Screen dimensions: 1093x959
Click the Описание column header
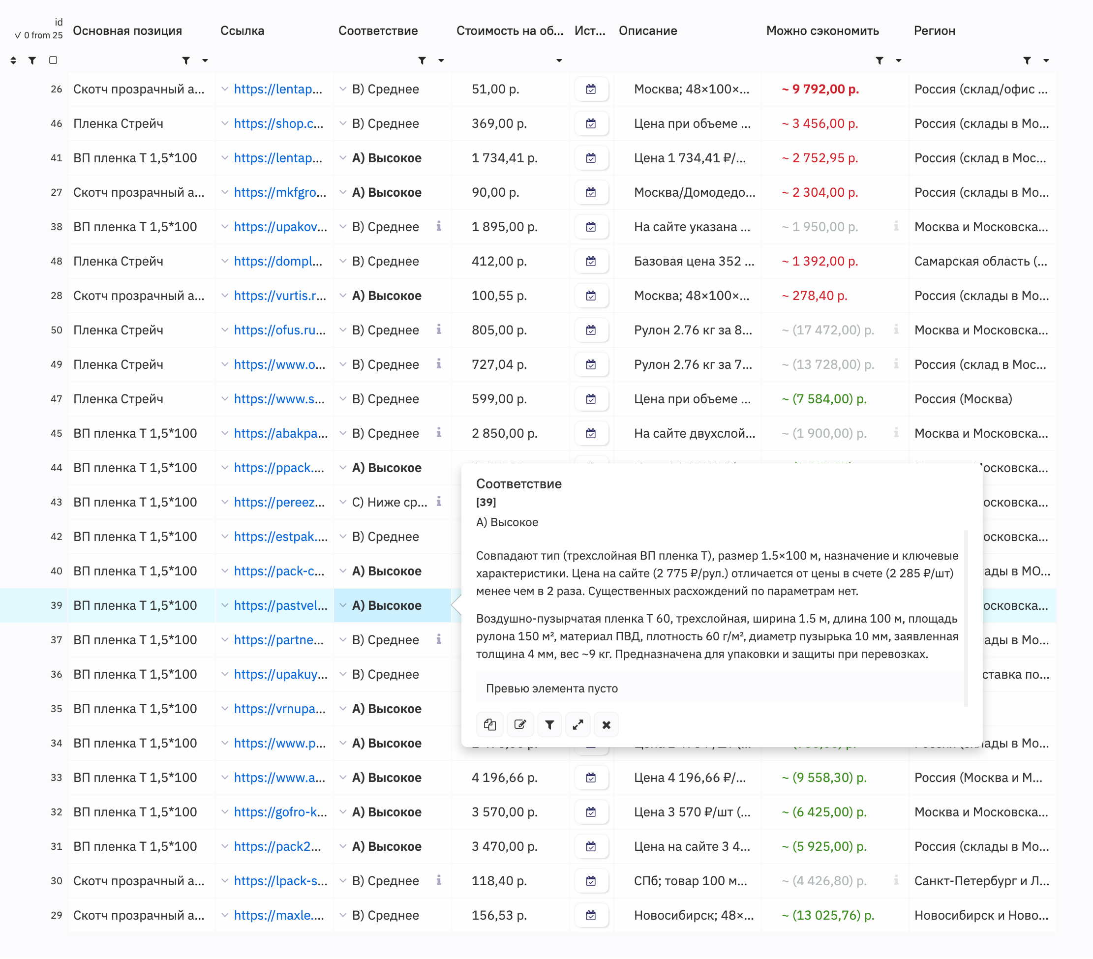coord(647,31)
